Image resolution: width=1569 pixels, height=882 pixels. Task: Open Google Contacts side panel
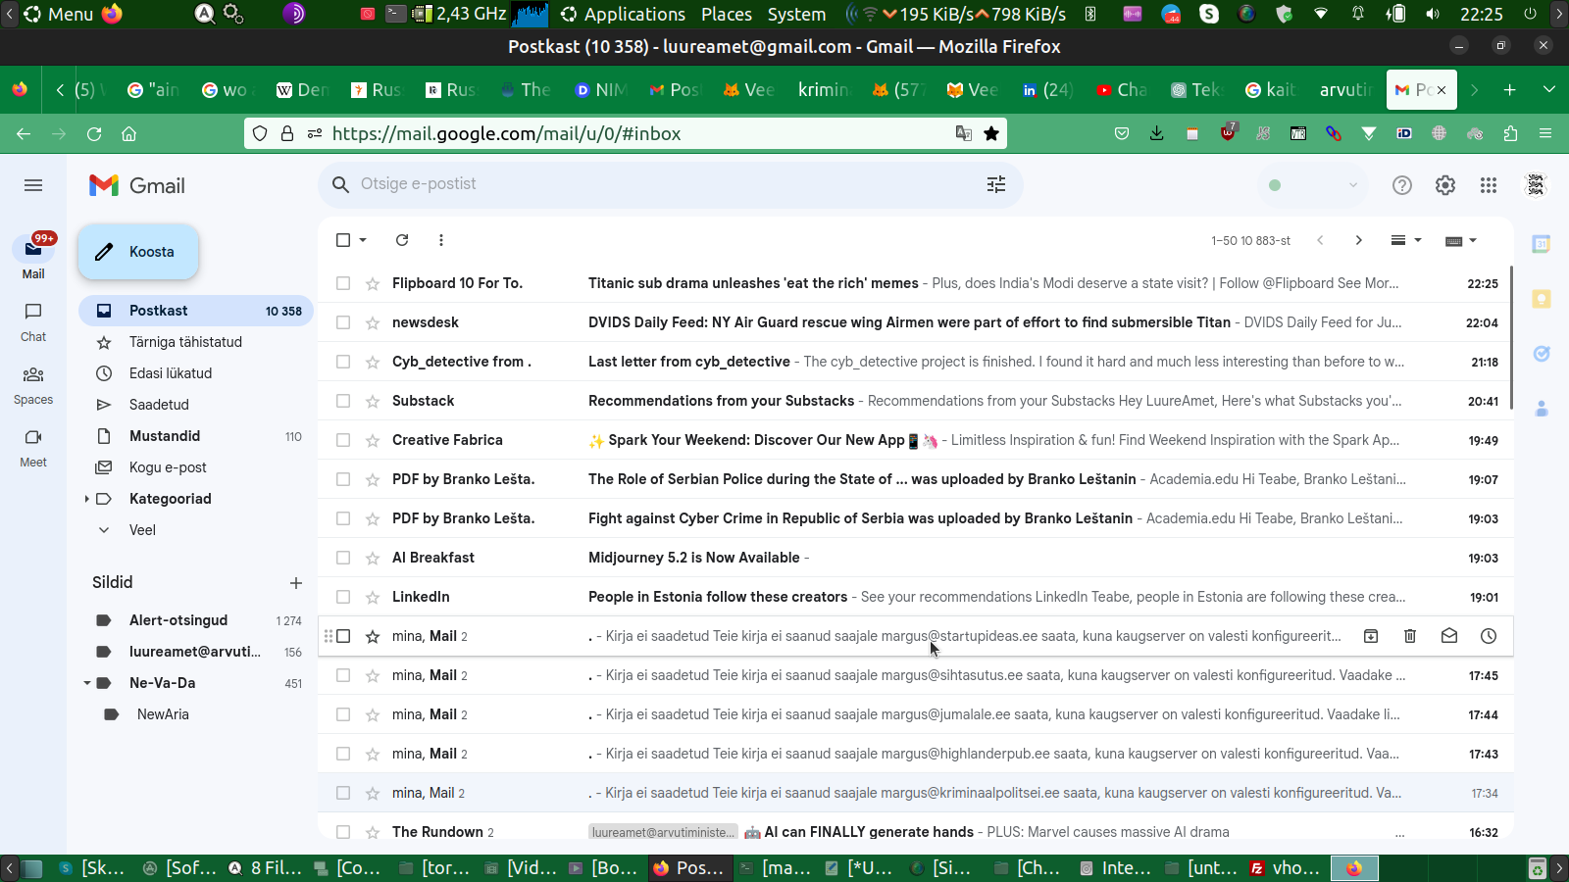pyautogui.click(x=1542, y=409)
